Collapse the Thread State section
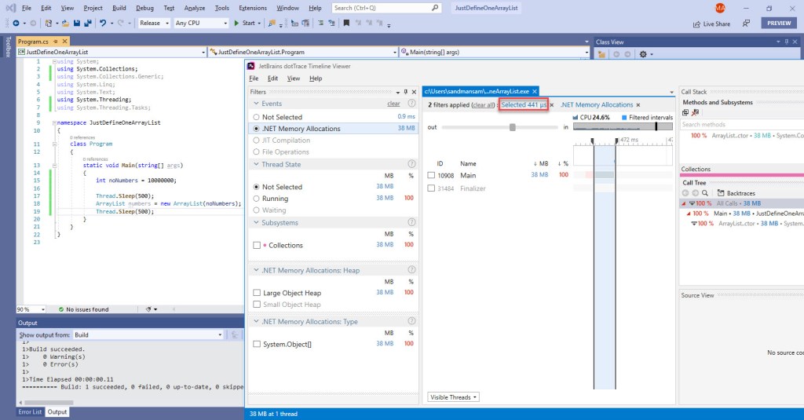The image size is (804, 420). (x=255, y=165)
